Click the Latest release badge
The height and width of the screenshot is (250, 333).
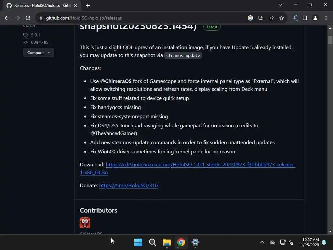(212, 27)
